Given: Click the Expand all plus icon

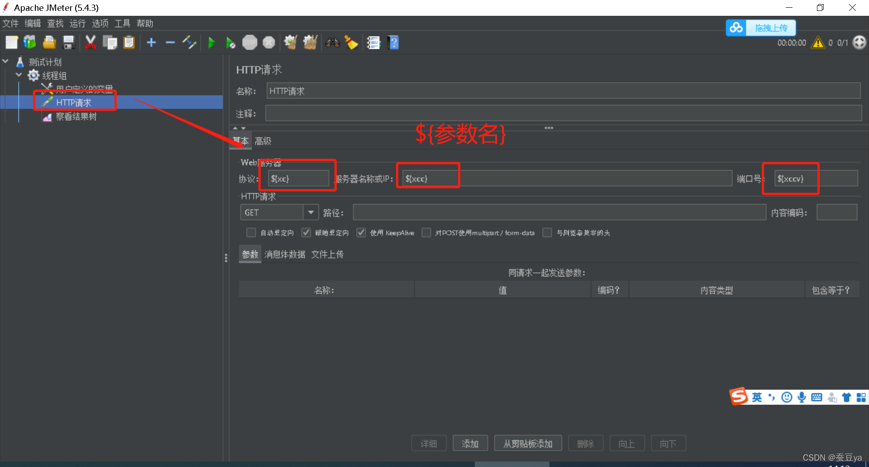Looking at the screenshot, I should 151,43.
